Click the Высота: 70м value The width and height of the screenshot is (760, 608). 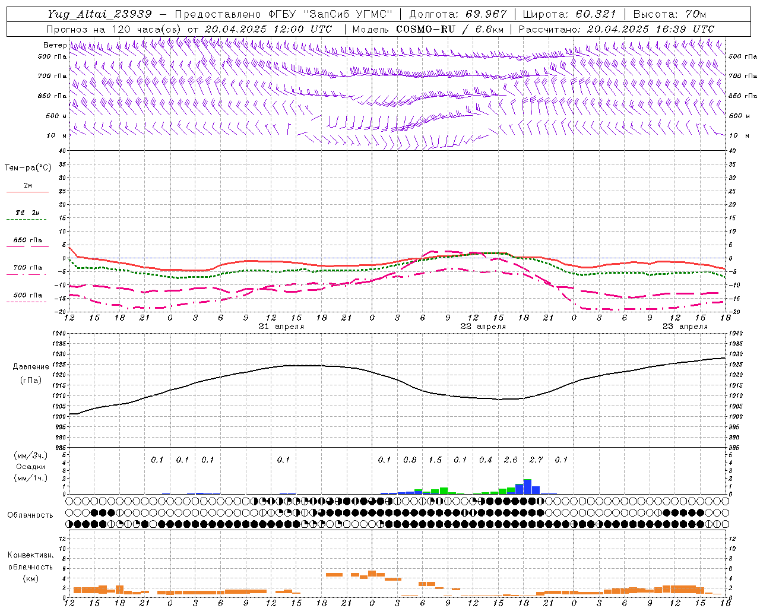669,14
